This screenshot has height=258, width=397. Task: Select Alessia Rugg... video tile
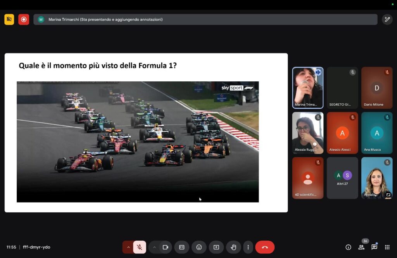click(x=307, y=133)
